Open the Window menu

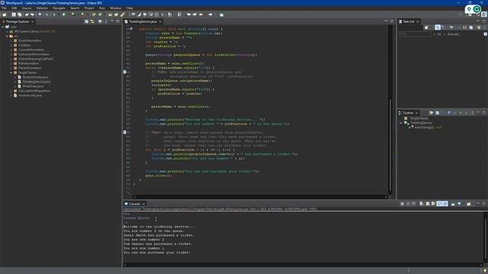115,8
